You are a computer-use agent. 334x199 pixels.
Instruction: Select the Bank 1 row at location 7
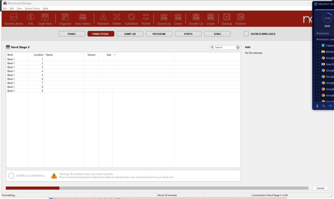[123, 83]
